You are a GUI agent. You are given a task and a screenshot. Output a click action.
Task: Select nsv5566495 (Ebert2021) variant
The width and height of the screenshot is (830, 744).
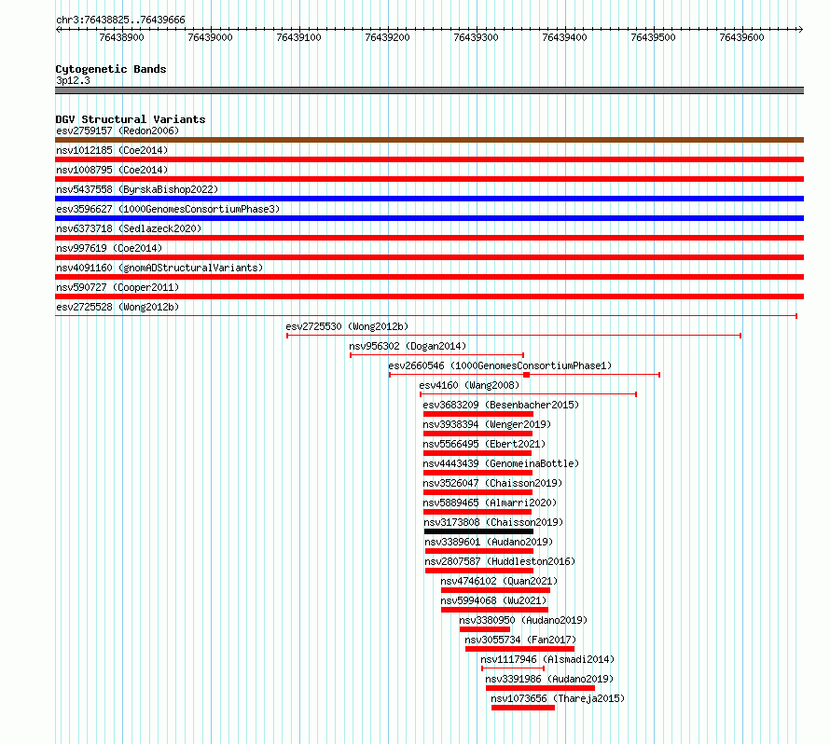pyautogui.click(x=484, y=444)
